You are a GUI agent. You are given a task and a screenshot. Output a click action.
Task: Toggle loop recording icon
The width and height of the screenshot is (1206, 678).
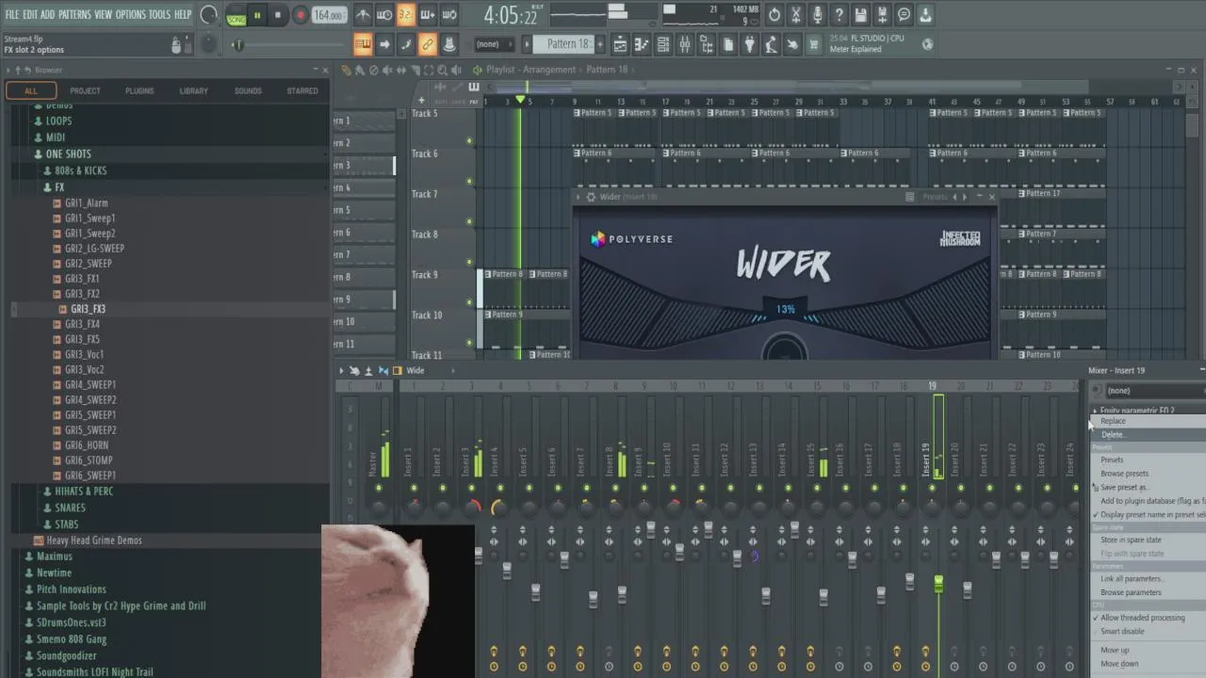click(x=449, y=15)
